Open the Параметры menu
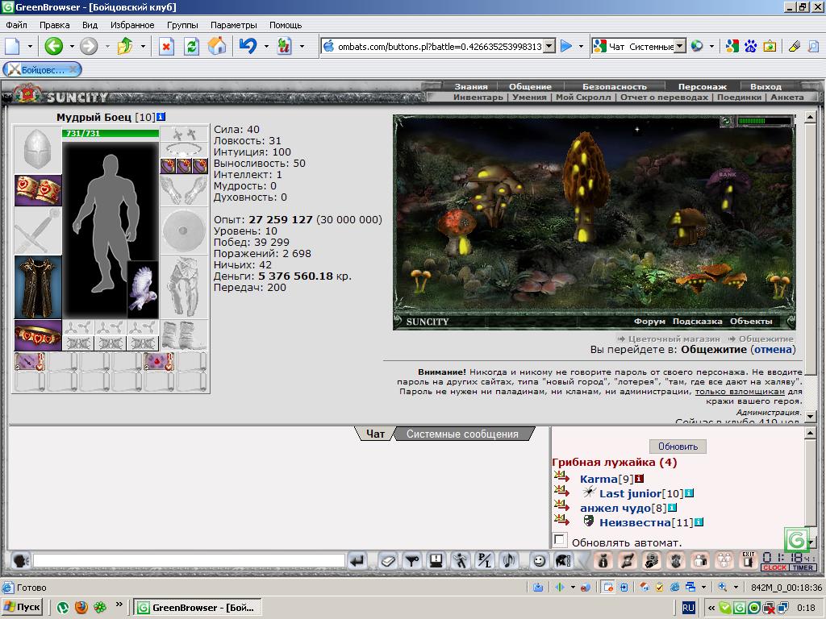Viewport: 826px width, 619px height. click(234, 25)
